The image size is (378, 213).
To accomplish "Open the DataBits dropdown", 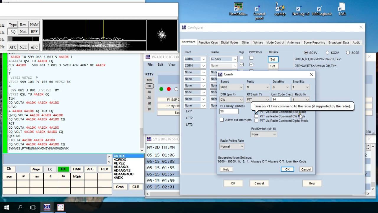I will [x=281, y=87].
